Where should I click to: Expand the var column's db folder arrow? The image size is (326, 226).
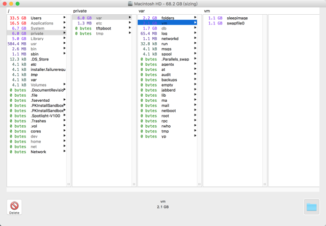pyautogui.click(x=195, y=28)
